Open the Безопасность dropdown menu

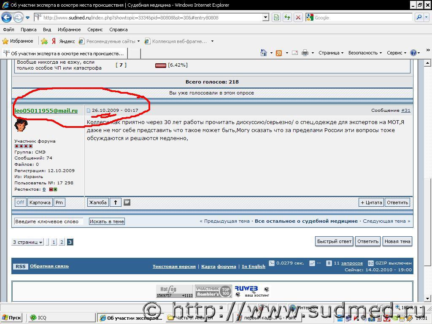364,53
